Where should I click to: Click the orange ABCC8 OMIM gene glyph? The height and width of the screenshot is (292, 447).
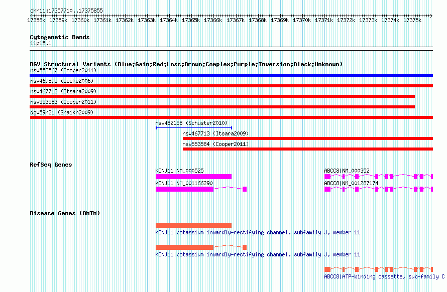379,269
